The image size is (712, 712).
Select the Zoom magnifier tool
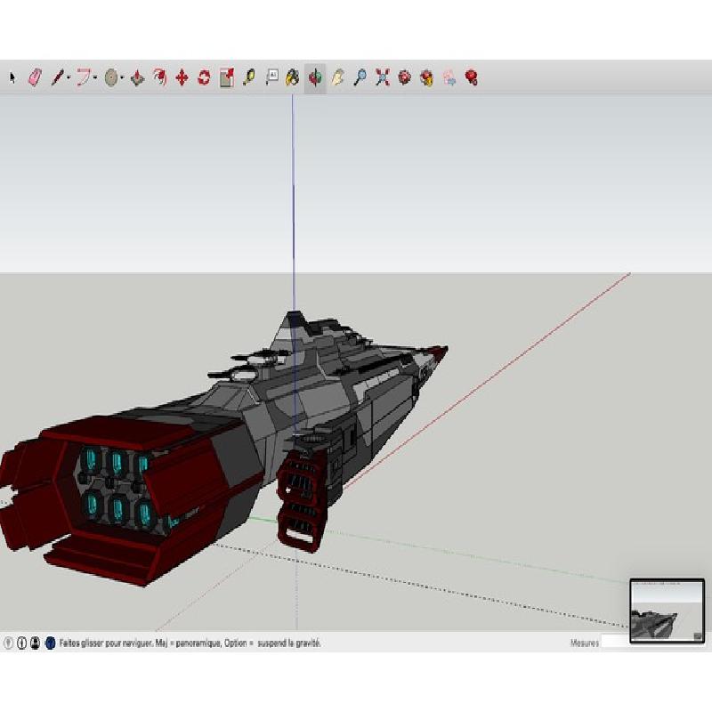360,78
